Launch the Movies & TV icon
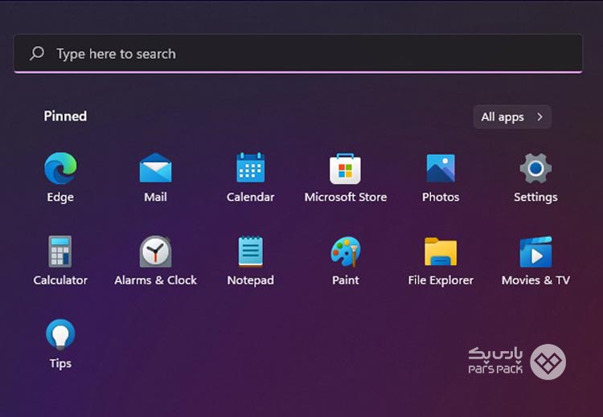This screenshot has width=603, height=417. click(535, 251)
